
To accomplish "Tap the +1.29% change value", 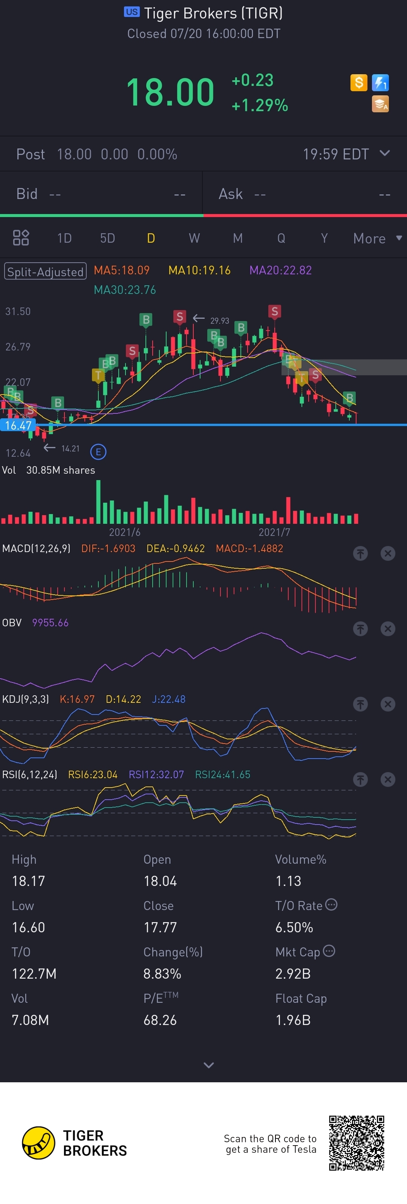I will click(x=260, y=105).
